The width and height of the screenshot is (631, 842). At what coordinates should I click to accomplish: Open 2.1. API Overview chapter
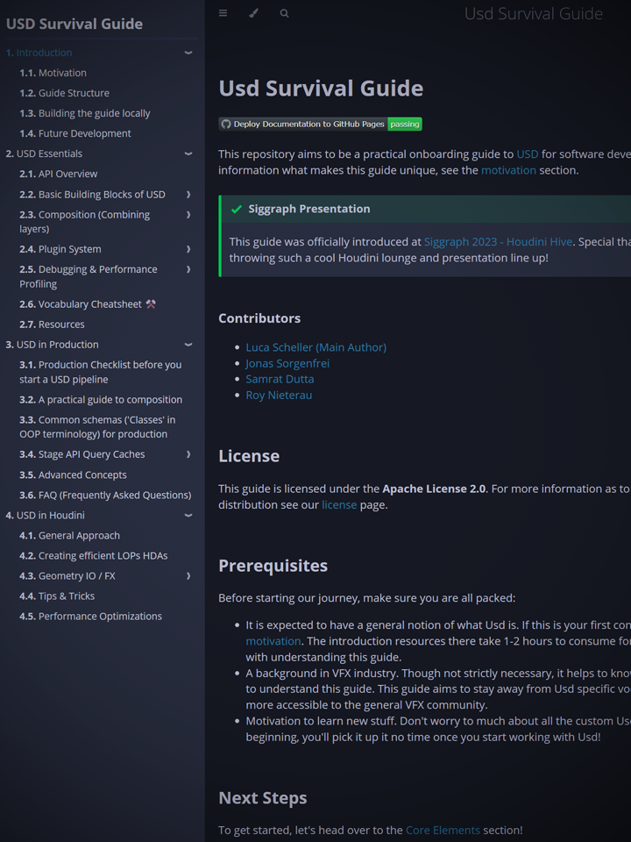pyautogui.click(x=59, y=174)
